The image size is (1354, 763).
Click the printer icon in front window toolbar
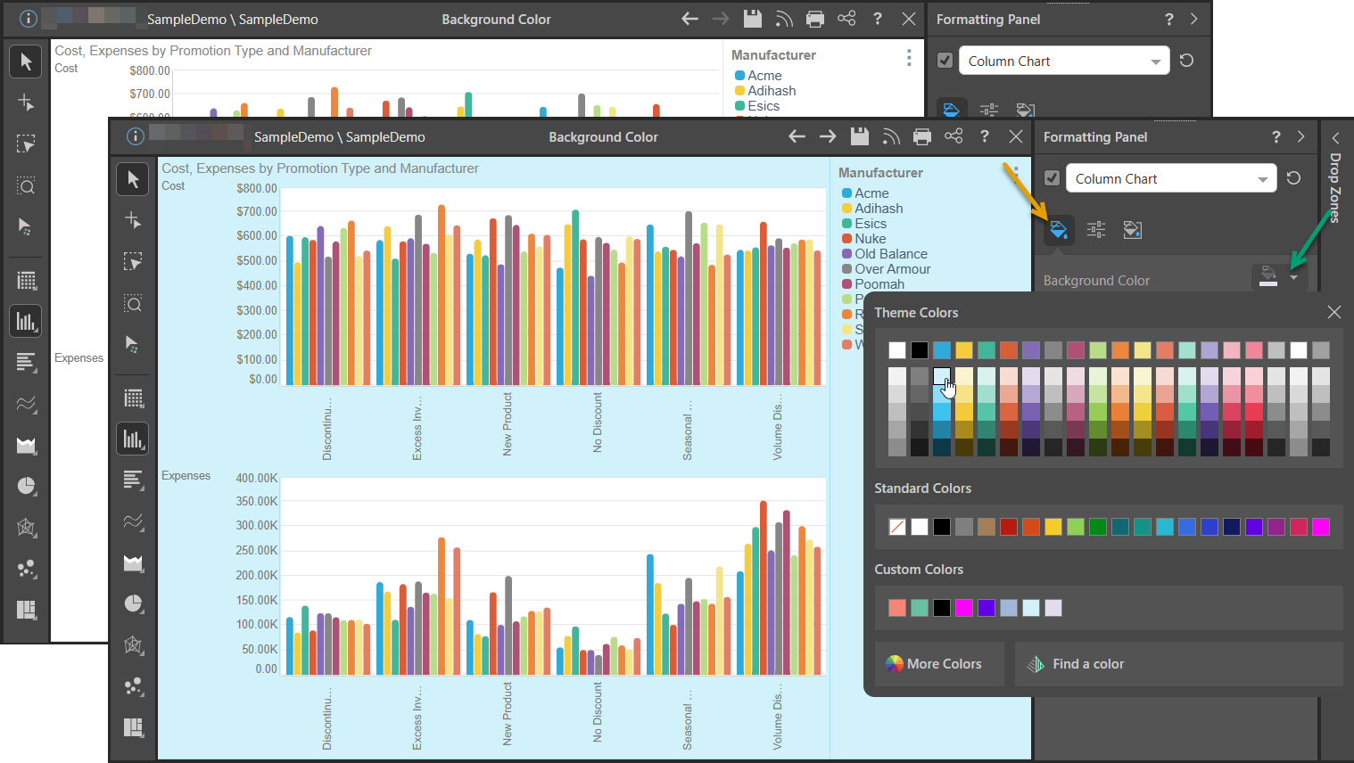[922, 136]
